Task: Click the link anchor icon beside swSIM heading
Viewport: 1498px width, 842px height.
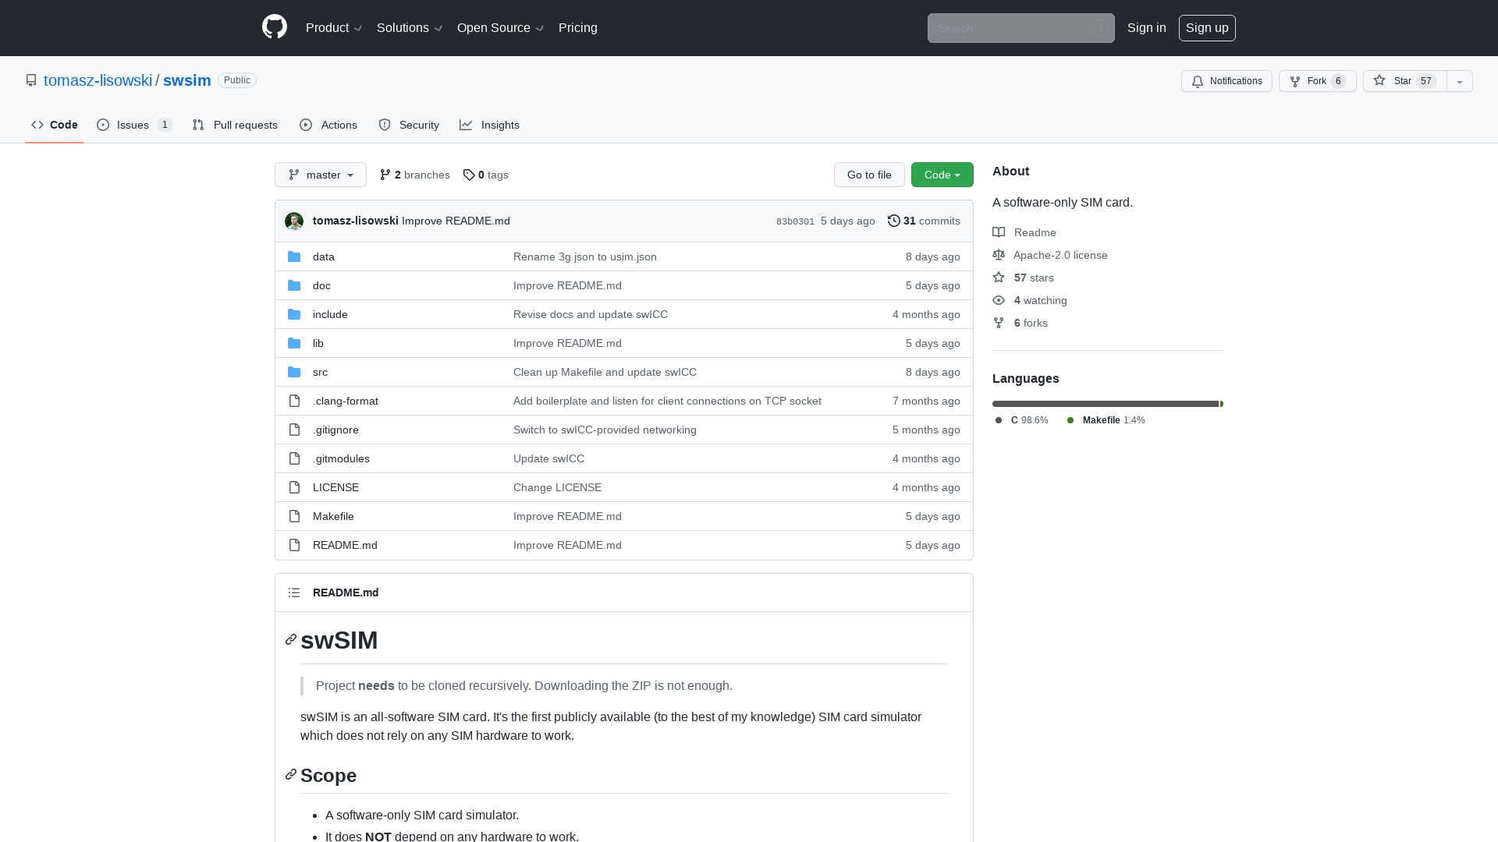Action: coord(291,639)
